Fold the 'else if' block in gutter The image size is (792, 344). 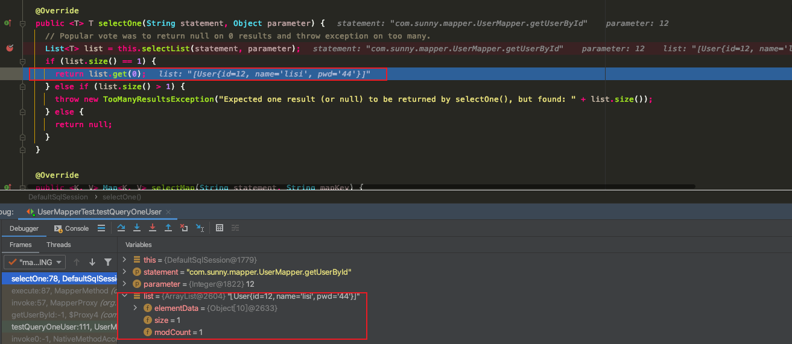tap(23, 87)
